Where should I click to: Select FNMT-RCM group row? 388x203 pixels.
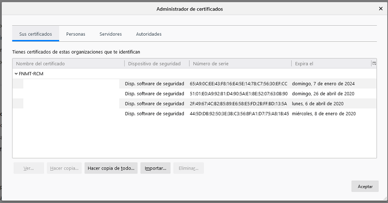coord(194,74)
